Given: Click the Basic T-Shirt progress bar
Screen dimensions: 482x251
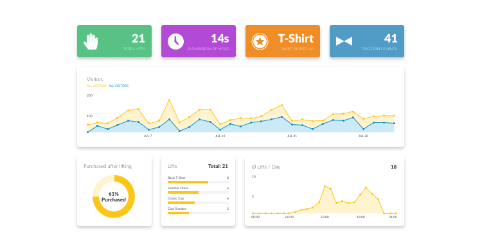Looking at the screenshot, I should click(x=198, y=182).
